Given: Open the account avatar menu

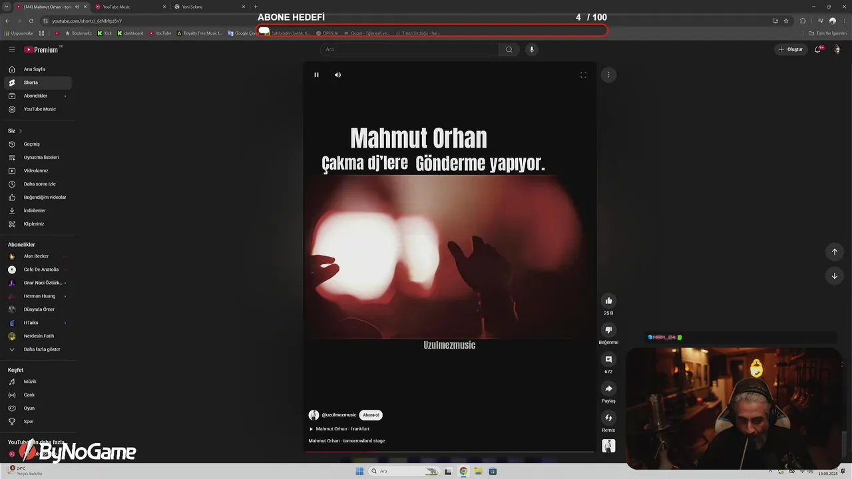Looking at the screenshot, I should (837, 49).
